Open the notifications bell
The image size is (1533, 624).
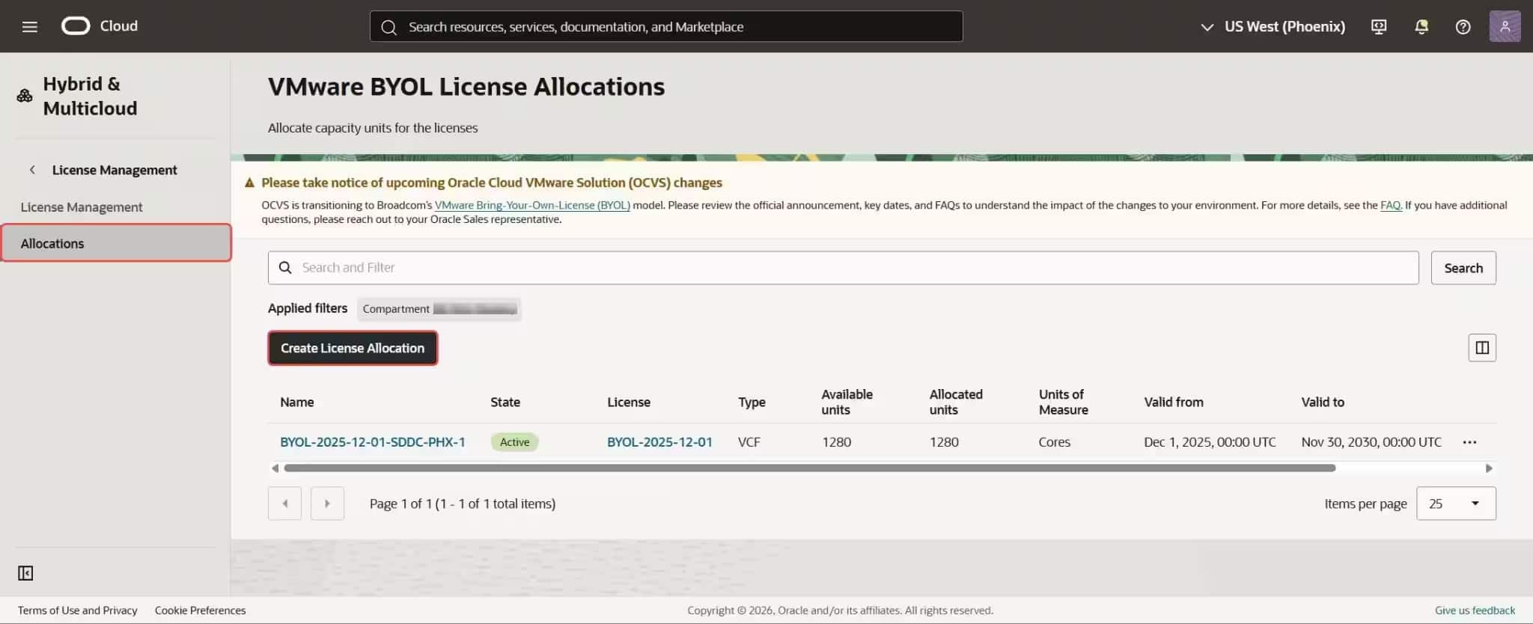pos(1421,27)
